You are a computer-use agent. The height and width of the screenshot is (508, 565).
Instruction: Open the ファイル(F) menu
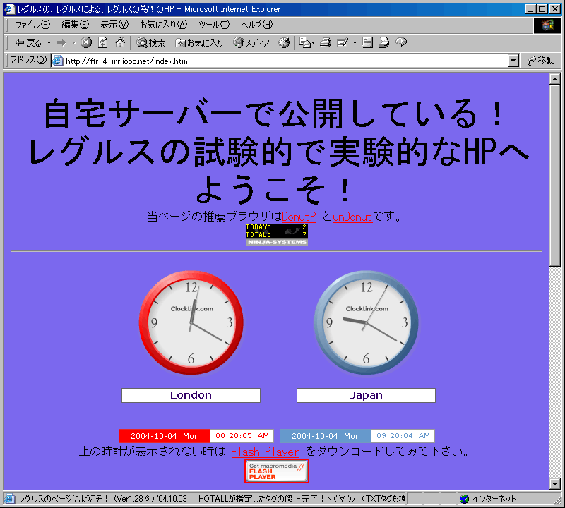(32, 25)
